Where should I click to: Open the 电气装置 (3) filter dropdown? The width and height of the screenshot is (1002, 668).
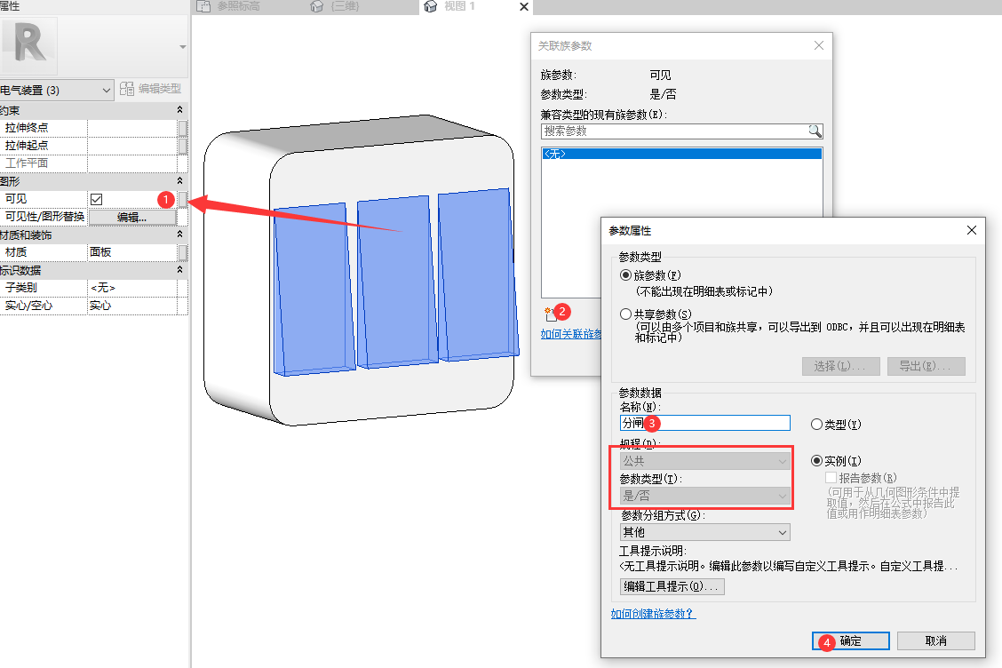pyautogui.click(x=56, y=90)
